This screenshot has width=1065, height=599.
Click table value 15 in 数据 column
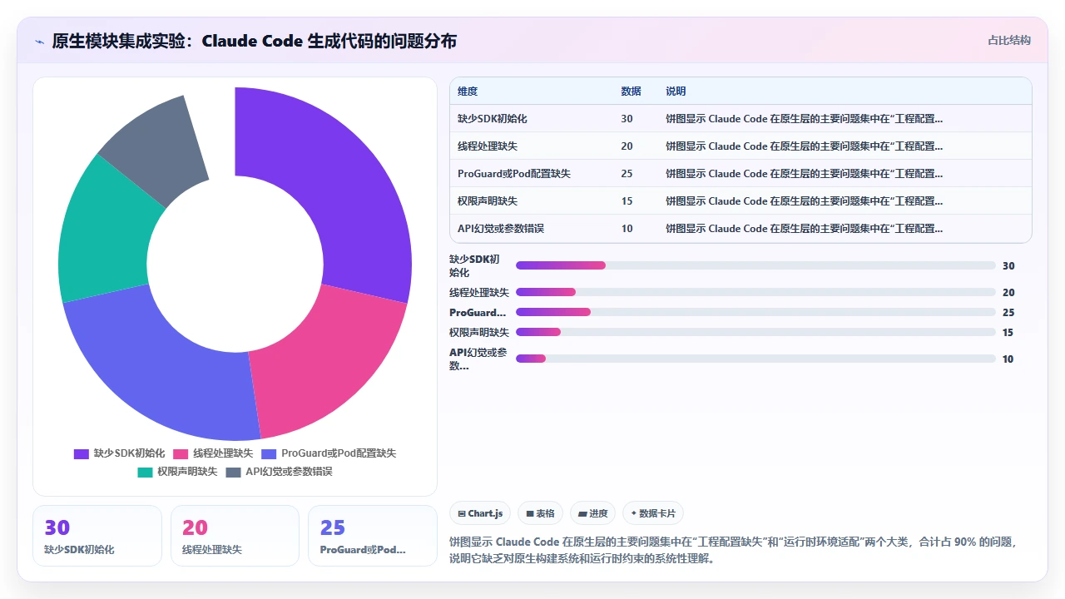click(627, 201)
